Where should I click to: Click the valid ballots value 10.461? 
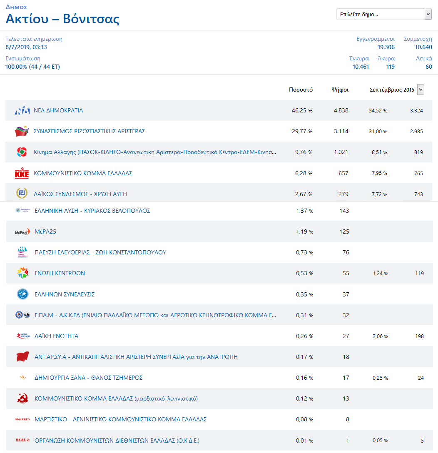tap(361, 67)
